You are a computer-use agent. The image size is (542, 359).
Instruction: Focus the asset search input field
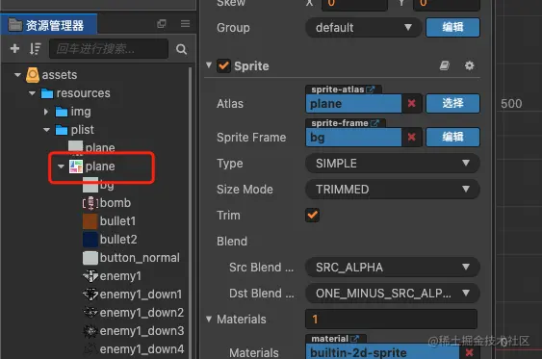pos(109,49)
